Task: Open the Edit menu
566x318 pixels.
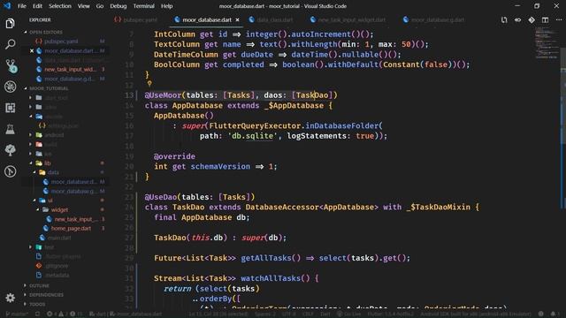Action: click(37, 6)
